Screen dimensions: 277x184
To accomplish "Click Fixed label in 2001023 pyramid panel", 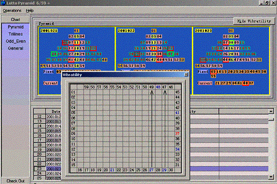I will (x=203, y=72).
